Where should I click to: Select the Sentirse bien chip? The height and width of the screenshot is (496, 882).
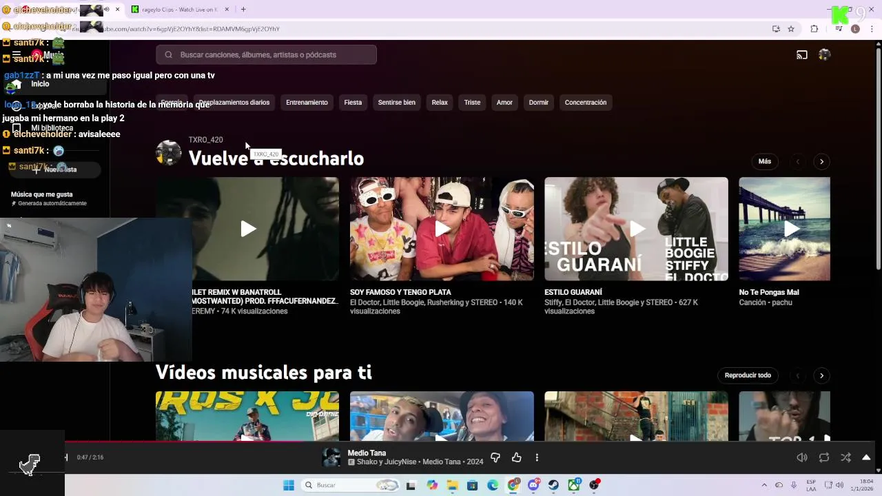point(397,102)
